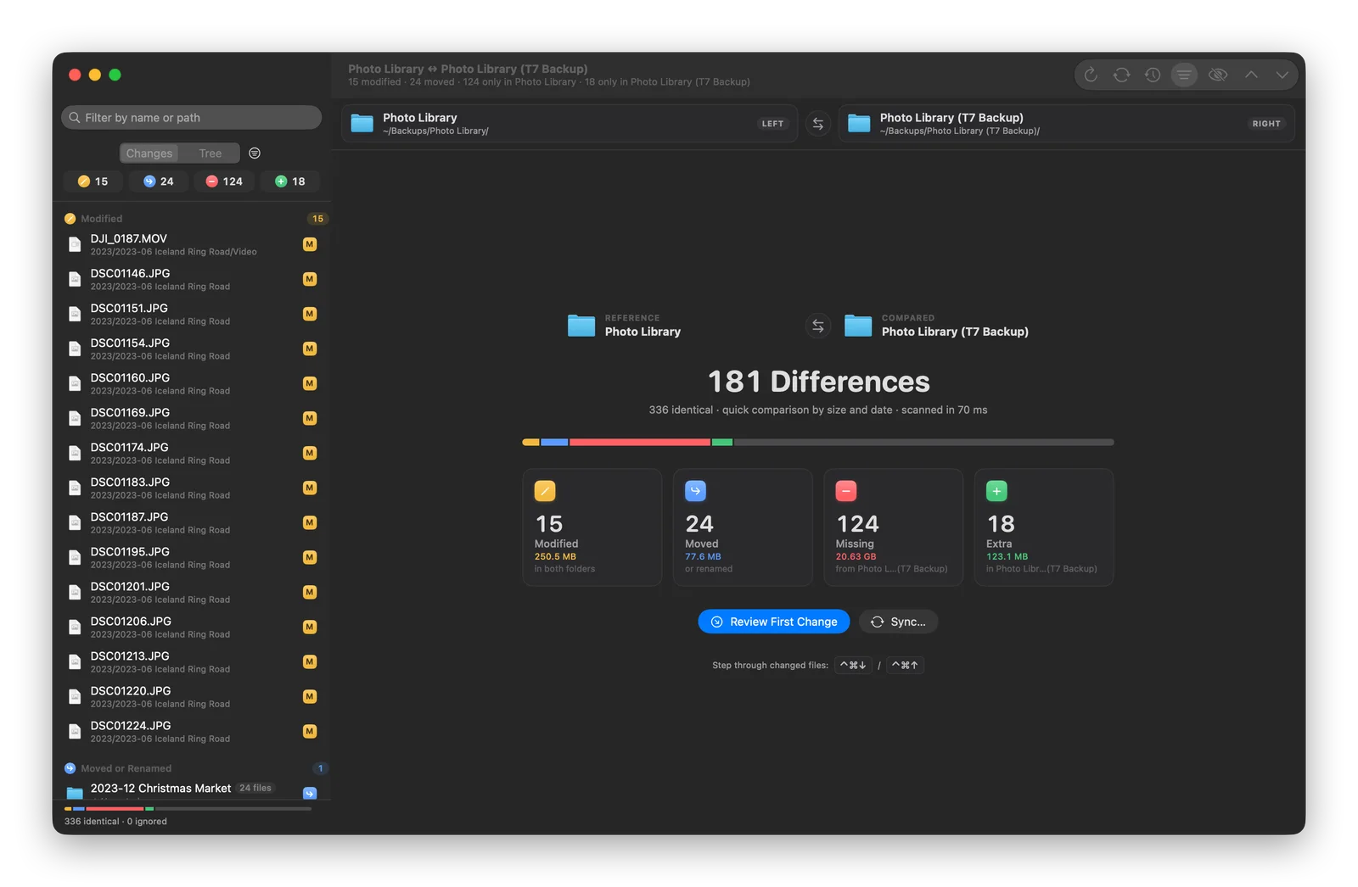Swap sides using icon between folder paths
The width and height of the screenshot is (1358, 887).
click(x=818, y=124)
